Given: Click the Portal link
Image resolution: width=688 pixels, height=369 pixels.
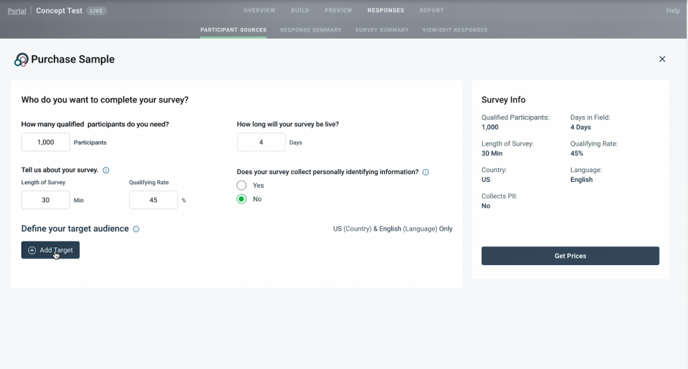Looking at the screenshot, I should 16,11.
